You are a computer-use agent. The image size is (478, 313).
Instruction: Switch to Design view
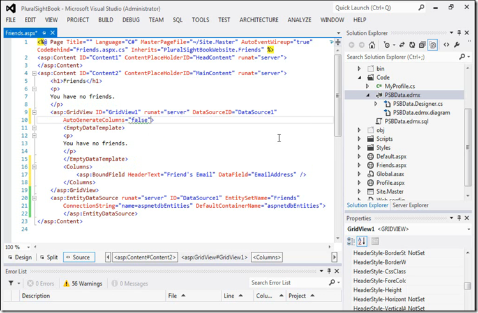pos(20,258)
